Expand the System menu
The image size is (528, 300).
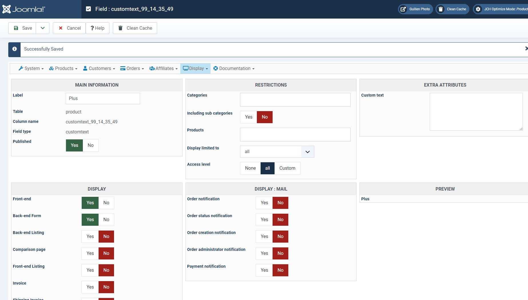pos(31,69)
